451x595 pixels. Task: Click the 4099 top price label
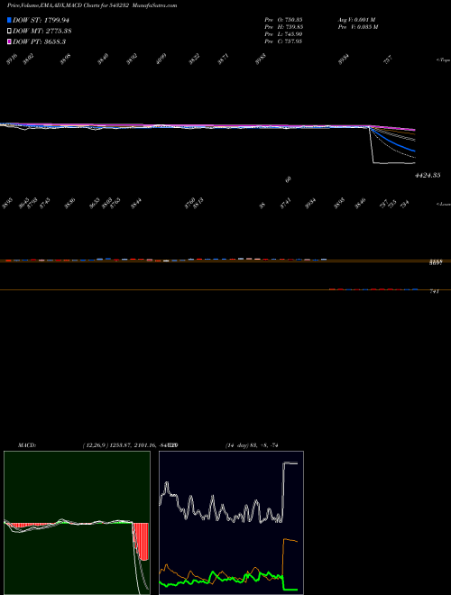pos(161,59)
